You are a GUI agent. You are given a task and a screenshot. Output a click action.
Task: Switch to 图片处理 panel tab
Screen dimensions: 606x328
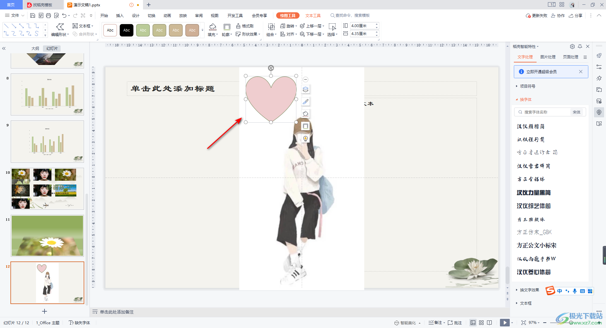click(548, 57)
